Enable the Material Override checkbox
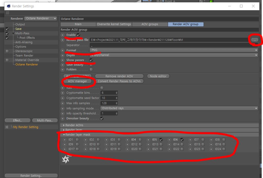This screenshot has width=263, height=178. click(7, 60)
